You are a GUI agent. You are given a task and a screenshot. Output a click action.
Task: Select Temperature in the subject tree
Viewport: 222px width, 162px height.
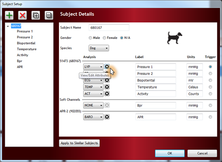tap(26, 49)
